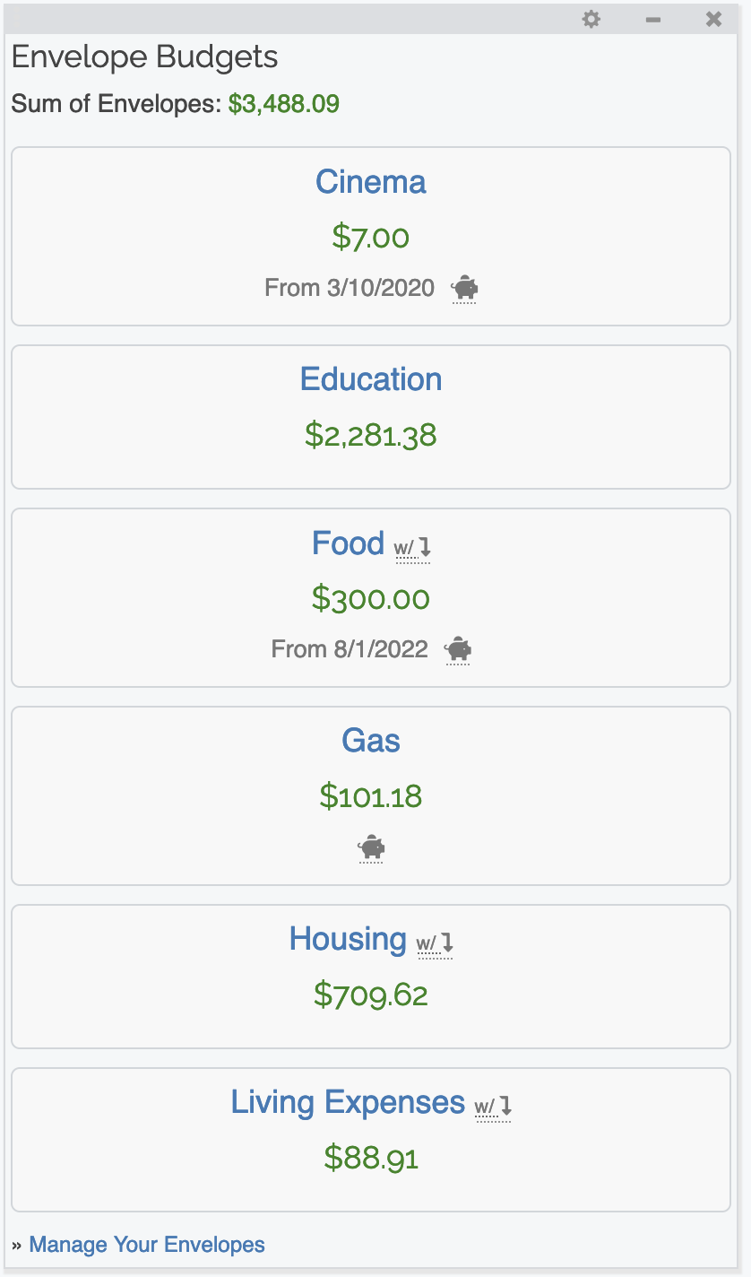Click the Living Expenses sub-envelope arrow indicator
751x1277 pixels.
tap(494, 1106)
